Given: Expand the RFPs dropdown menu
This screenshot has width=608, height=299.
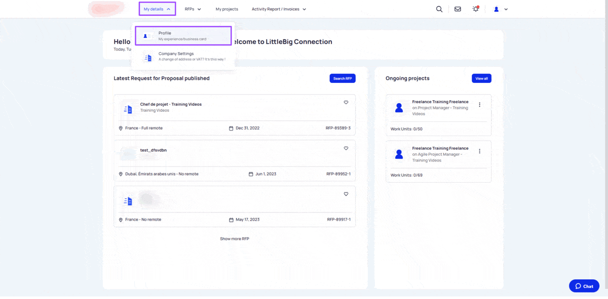Looking at the screenshot, I should click(193, 9).
